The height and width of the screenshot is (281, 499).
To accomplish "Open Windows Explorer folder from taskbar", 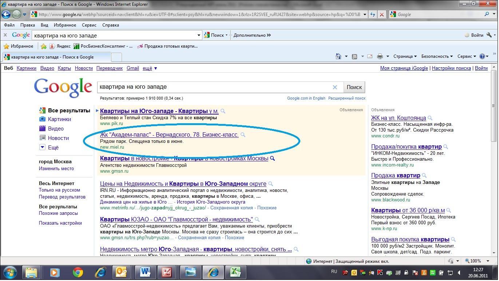I will pos(32,272).
